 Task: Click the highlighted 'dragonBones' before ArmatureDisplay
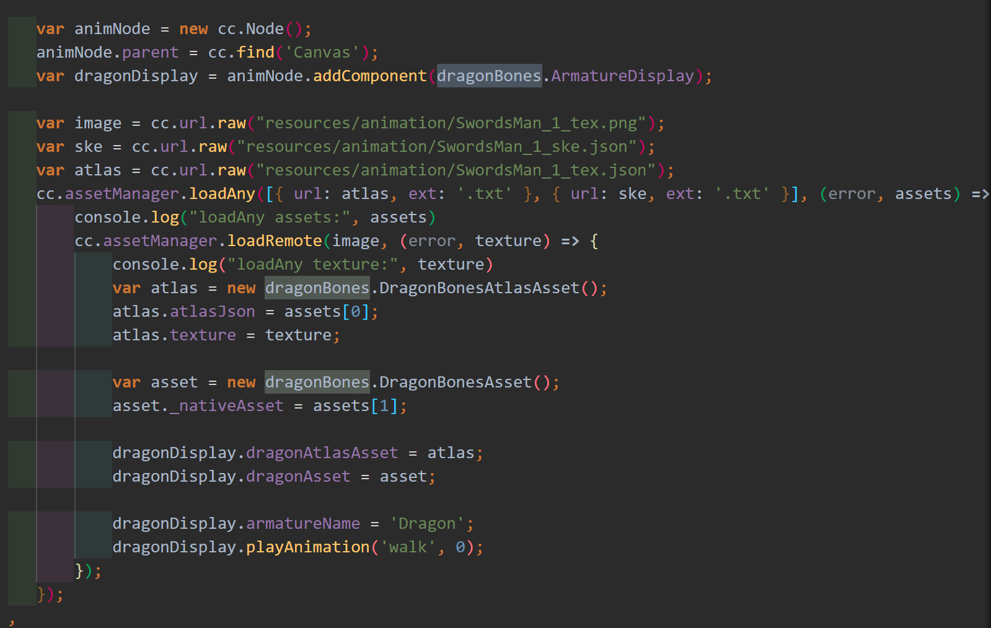point(490,76)
